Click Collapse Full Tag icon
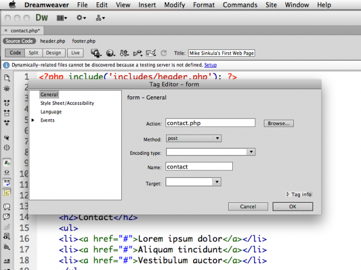 click(7, 103)
